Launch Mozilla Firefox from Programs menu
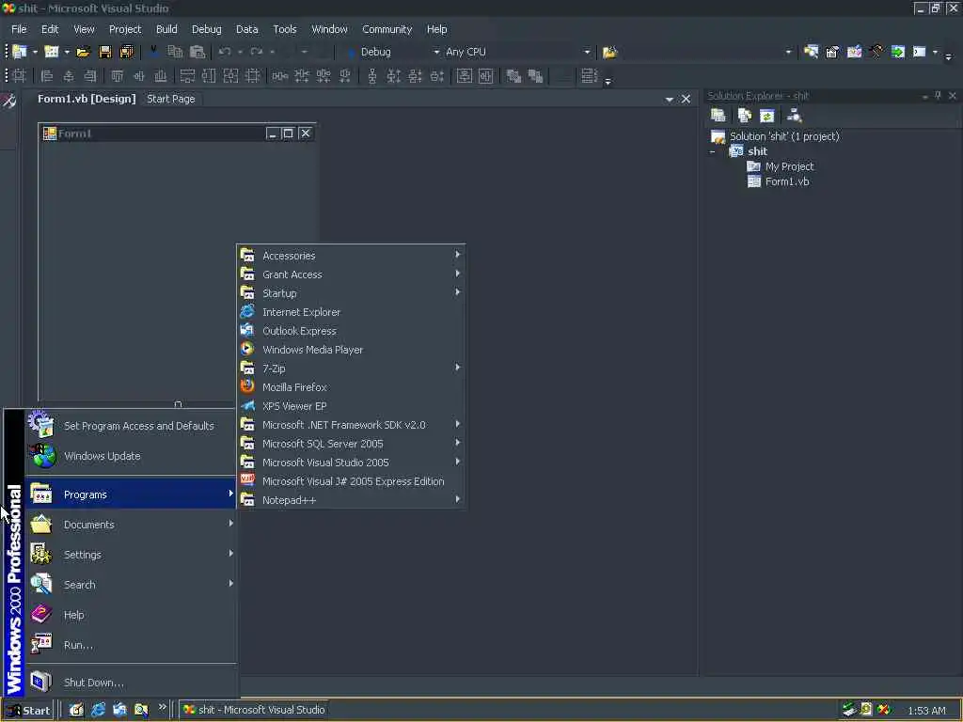 point(351,387)
